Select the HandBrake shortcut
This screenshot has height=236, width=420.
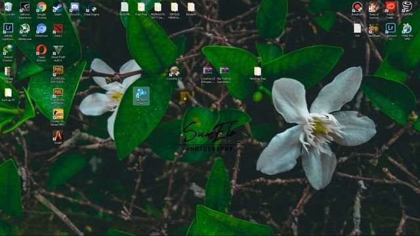(x=373, y=30)
